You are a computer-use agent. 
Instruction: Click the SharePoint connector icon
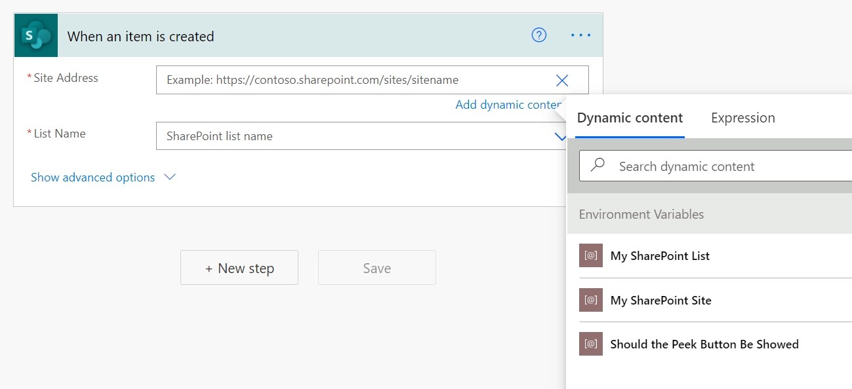coord(36,35)
